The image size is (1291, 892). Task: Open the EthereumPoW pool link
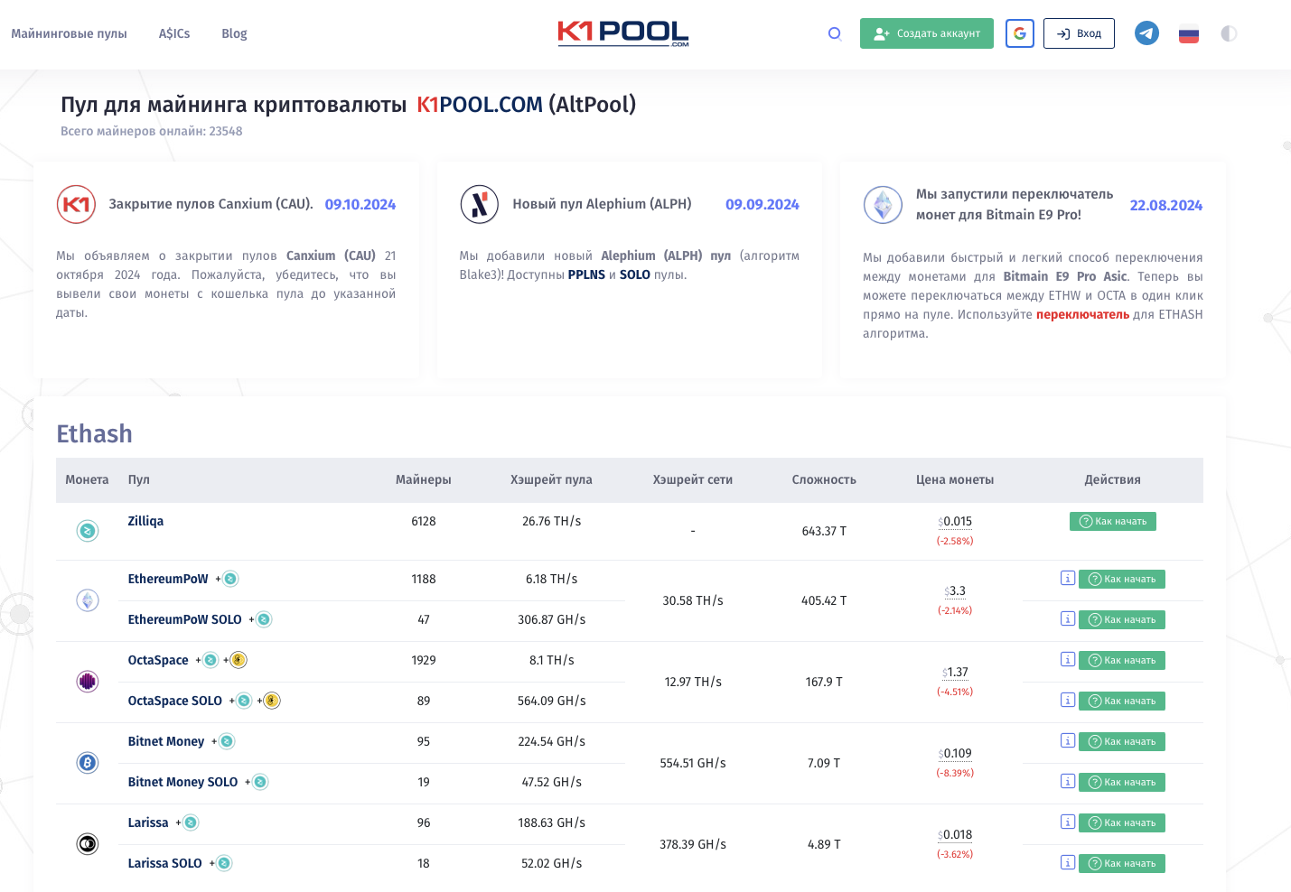click(x=168, y=579)
